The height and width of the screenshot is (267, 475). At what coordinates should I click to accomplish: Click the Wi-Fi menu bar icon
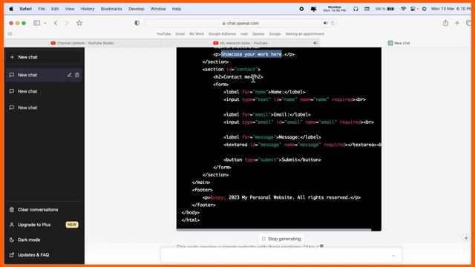(x=403, y=9)
